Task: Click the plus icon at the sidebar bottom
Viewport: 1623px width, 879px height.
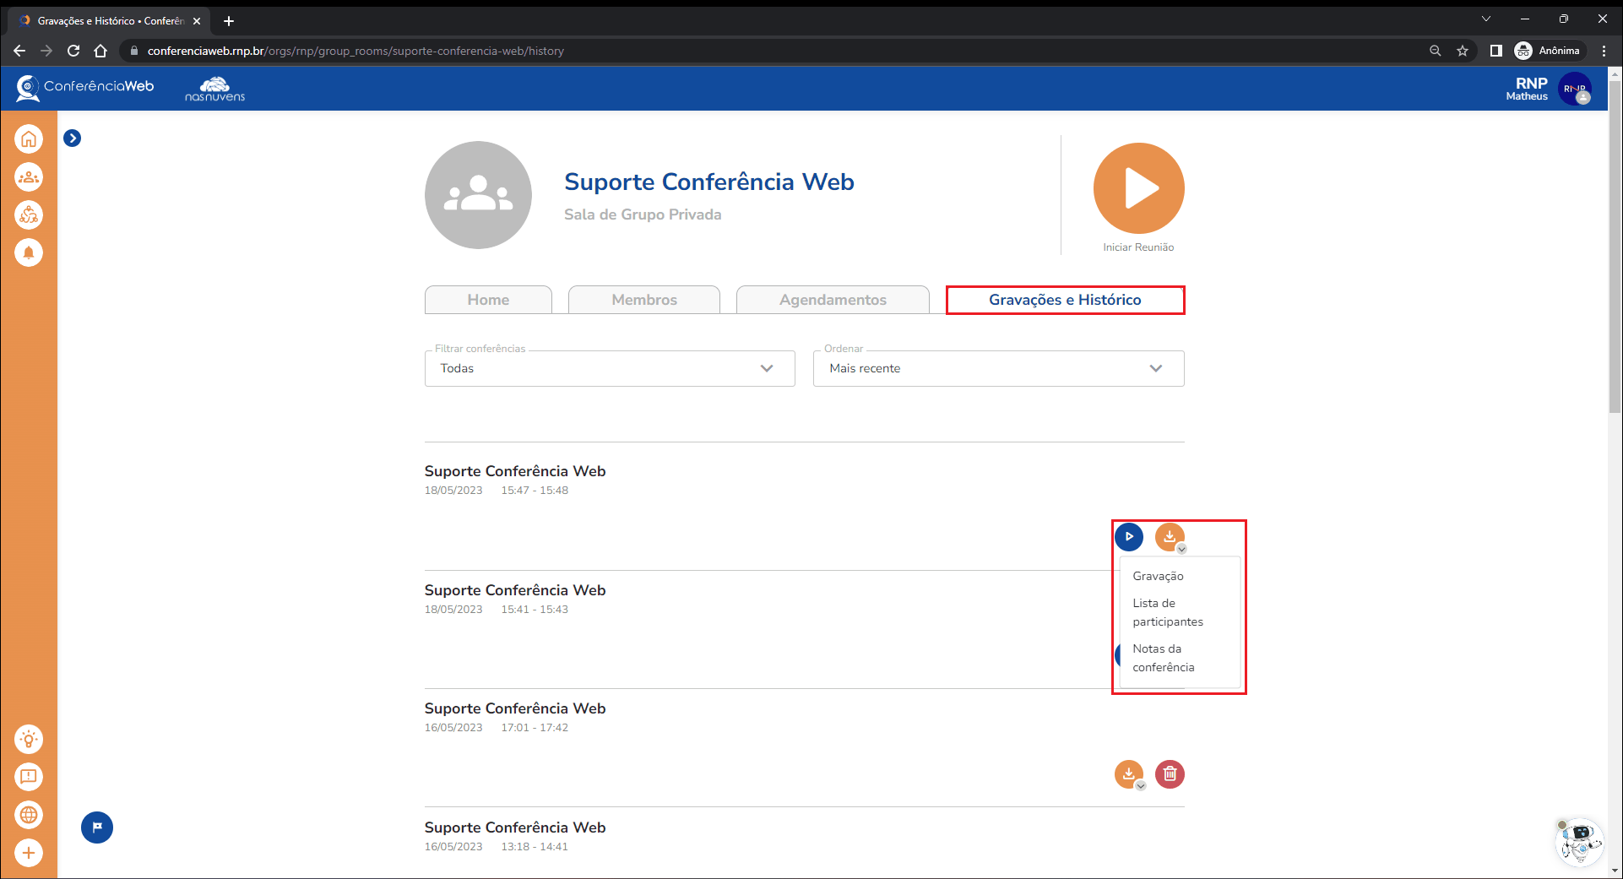Action: (29, 853)
